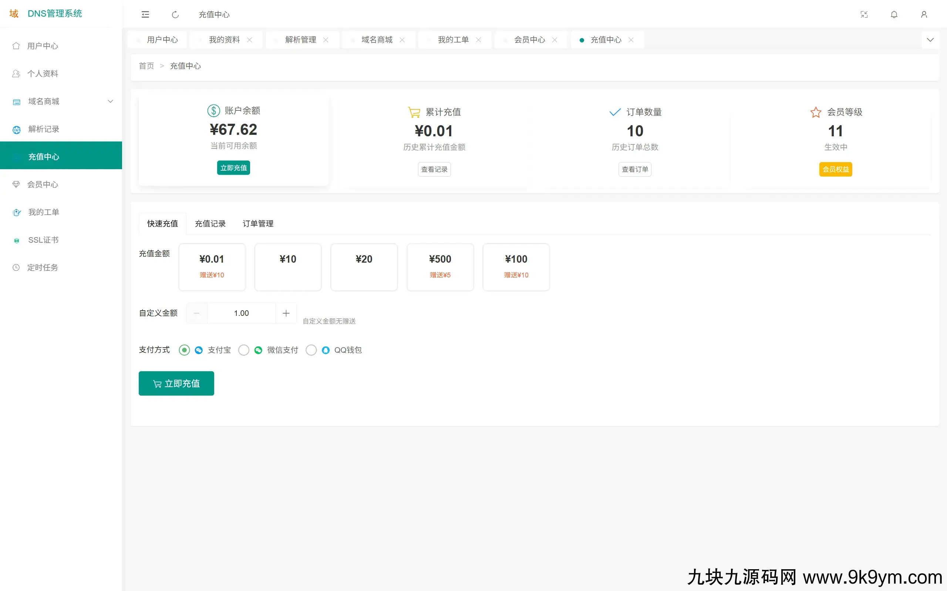Image resolution: width=947 pixels, height=591 pixels.
Task: Close the 我的工单 tab
Action: 478,40
